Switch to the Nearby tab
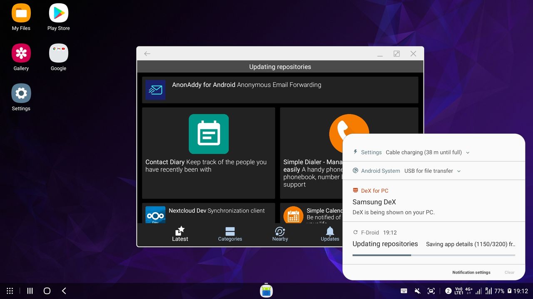 tap(280, 234)
